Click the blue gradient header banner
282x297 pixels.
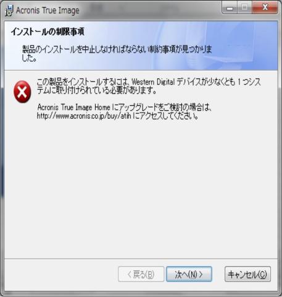(141, 45)
